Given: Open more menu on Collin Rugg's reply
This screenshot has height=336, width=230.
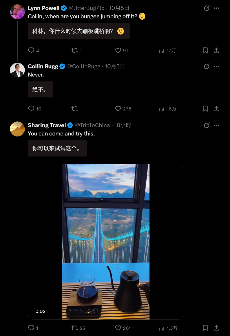Looking at the screenshot, I should (216, 66).
